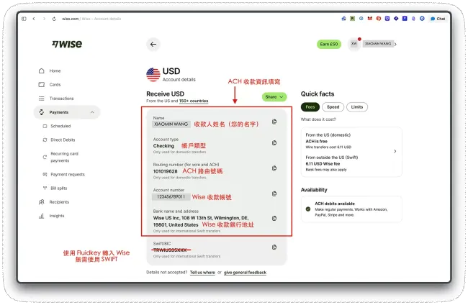Open Bill splits
This screenshot has width=468, height=305.
(x=59, y=188)
